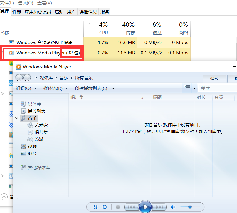Switch to the 详细信息 tab
This screenshot has width=237, height=213.
pos(88,12)
